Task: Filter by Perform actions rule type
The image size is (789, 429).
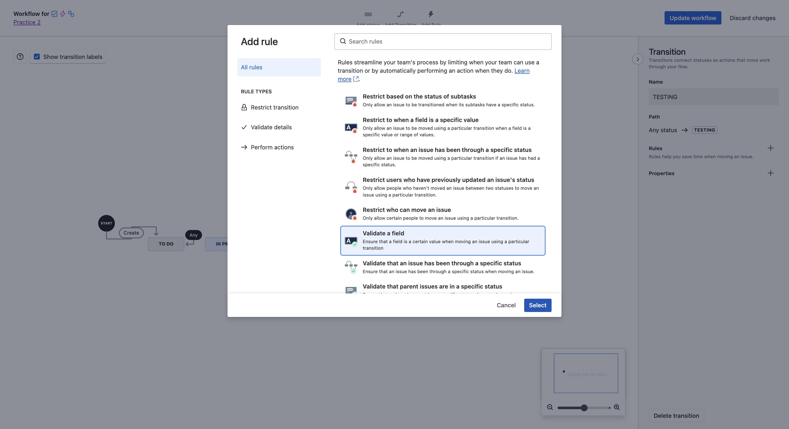Action: click(x=279, y=147)
